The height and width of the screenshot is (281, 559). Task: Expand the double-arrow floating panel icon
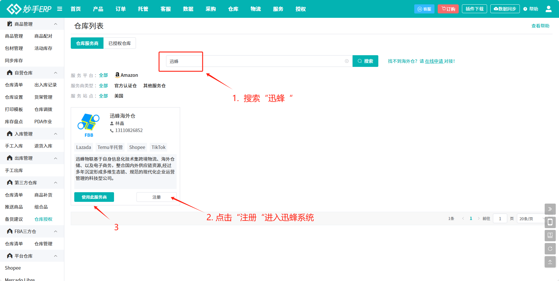pyautogui.click(x=550, y=209)
